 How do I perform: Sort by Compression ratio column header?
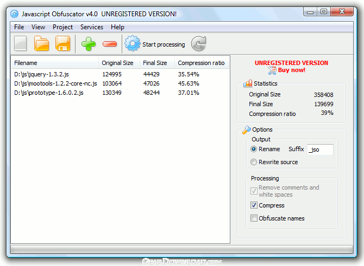click(x=202, y=63)
